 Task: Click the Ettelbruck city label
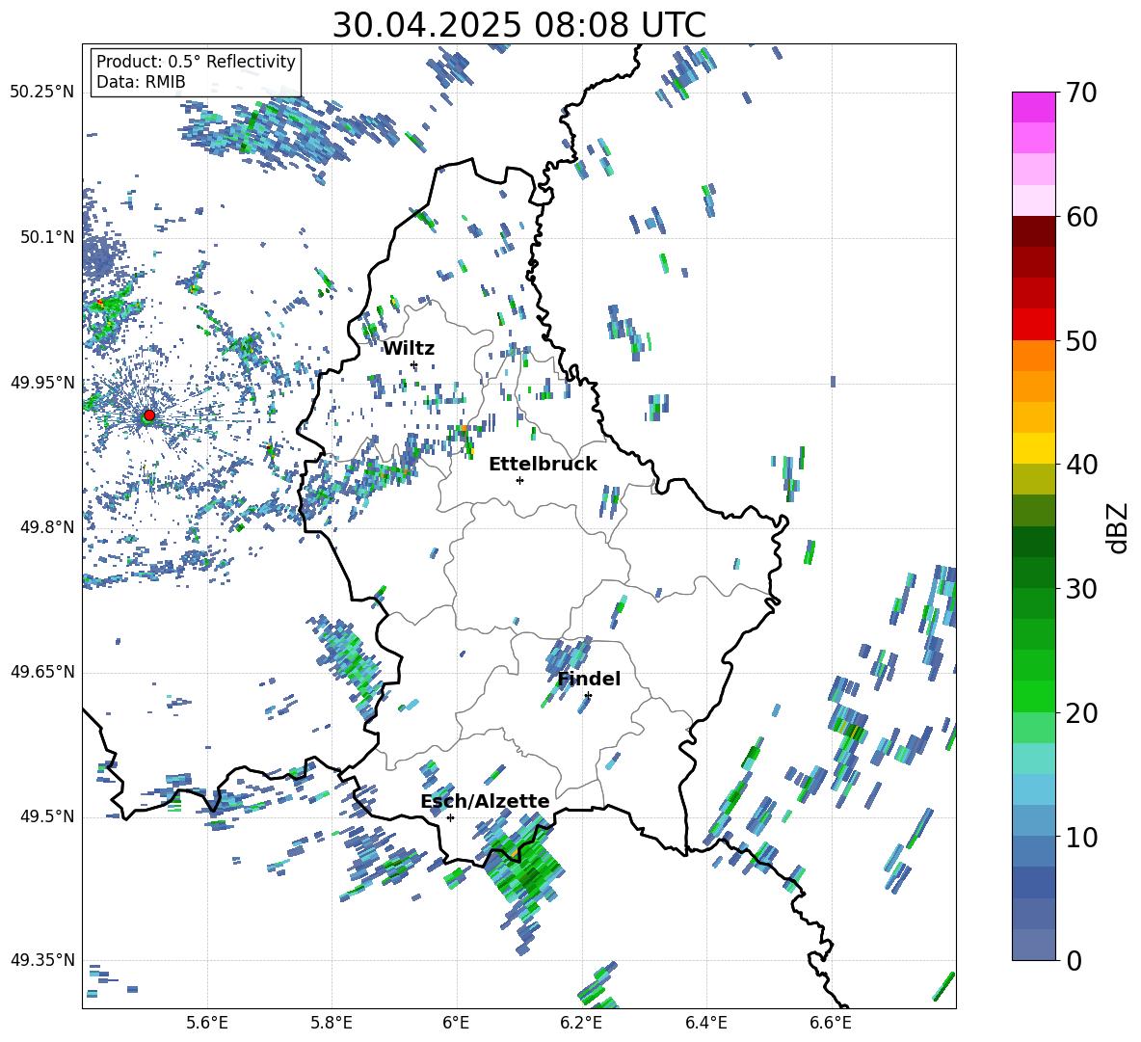tap(543, 465)
